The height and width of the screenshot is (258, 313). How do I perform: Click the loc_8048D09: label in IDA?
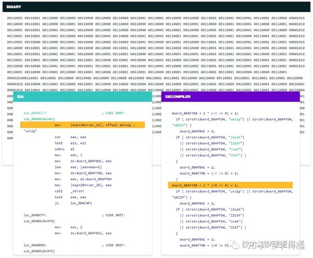pos(35,245)
